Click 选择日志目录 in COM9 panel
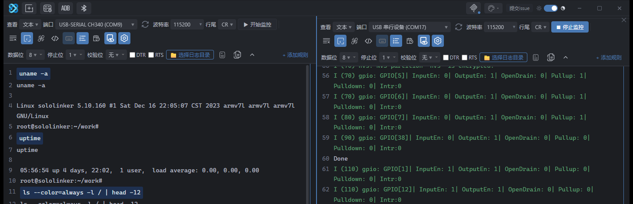This screenshot has height=204, width=633. [x=190, y=55]
